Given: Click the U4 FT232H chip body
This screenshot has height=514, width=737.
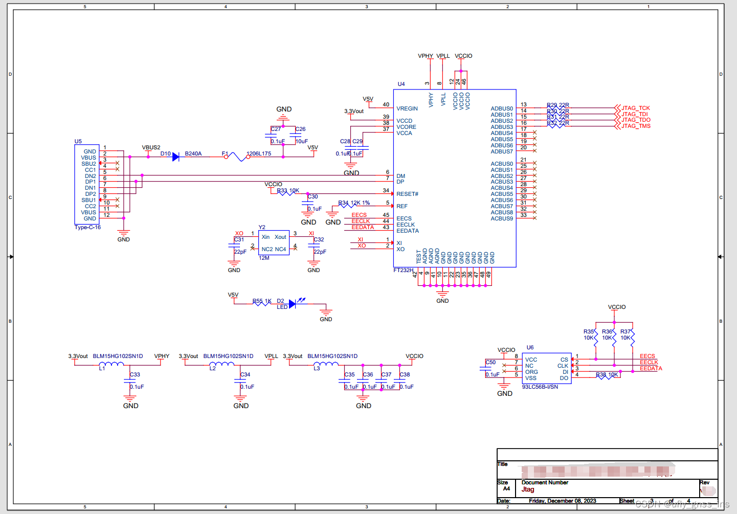Looking at the screenshot, I should (455, 178).
